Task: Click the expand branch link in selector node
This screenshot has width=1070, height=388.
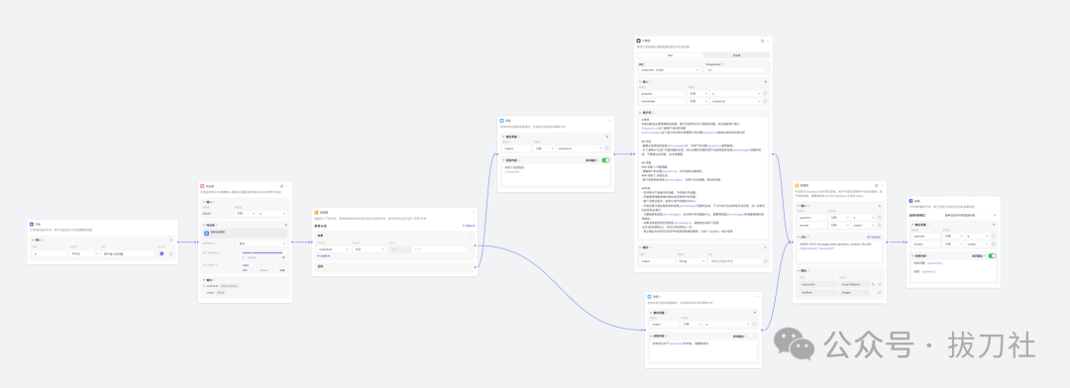Action: pos(468,225)
